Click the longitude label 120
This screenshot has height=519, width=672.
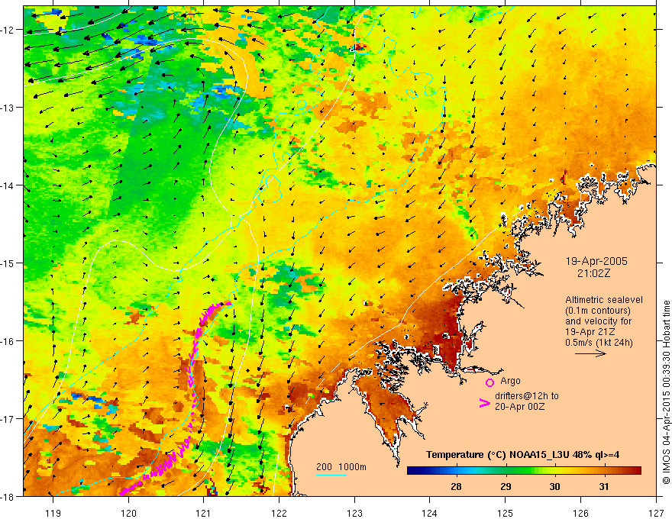[128, 513]
